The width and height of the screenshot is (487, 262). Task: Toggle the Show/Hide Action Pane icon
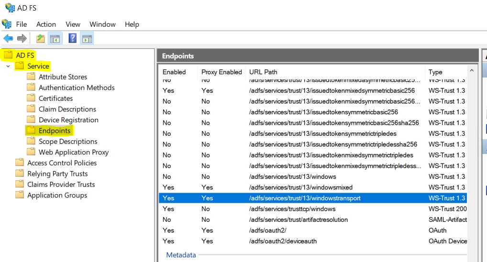(87, 39)
